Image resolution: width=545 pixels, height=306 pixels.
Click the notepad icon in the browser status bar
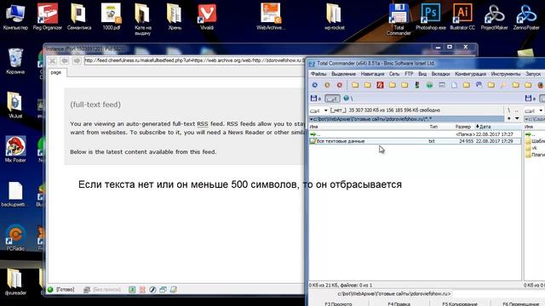click(174, 290)
